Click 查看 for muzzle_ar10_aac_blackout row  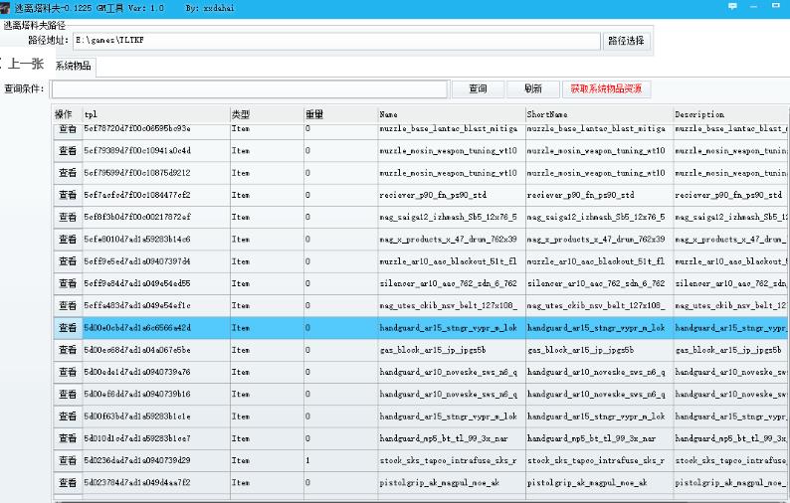(68, 261)
